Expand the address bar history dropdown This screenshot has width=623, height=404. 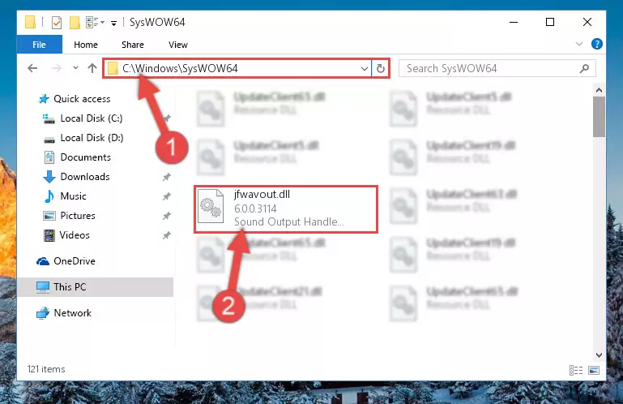point(364,68)
